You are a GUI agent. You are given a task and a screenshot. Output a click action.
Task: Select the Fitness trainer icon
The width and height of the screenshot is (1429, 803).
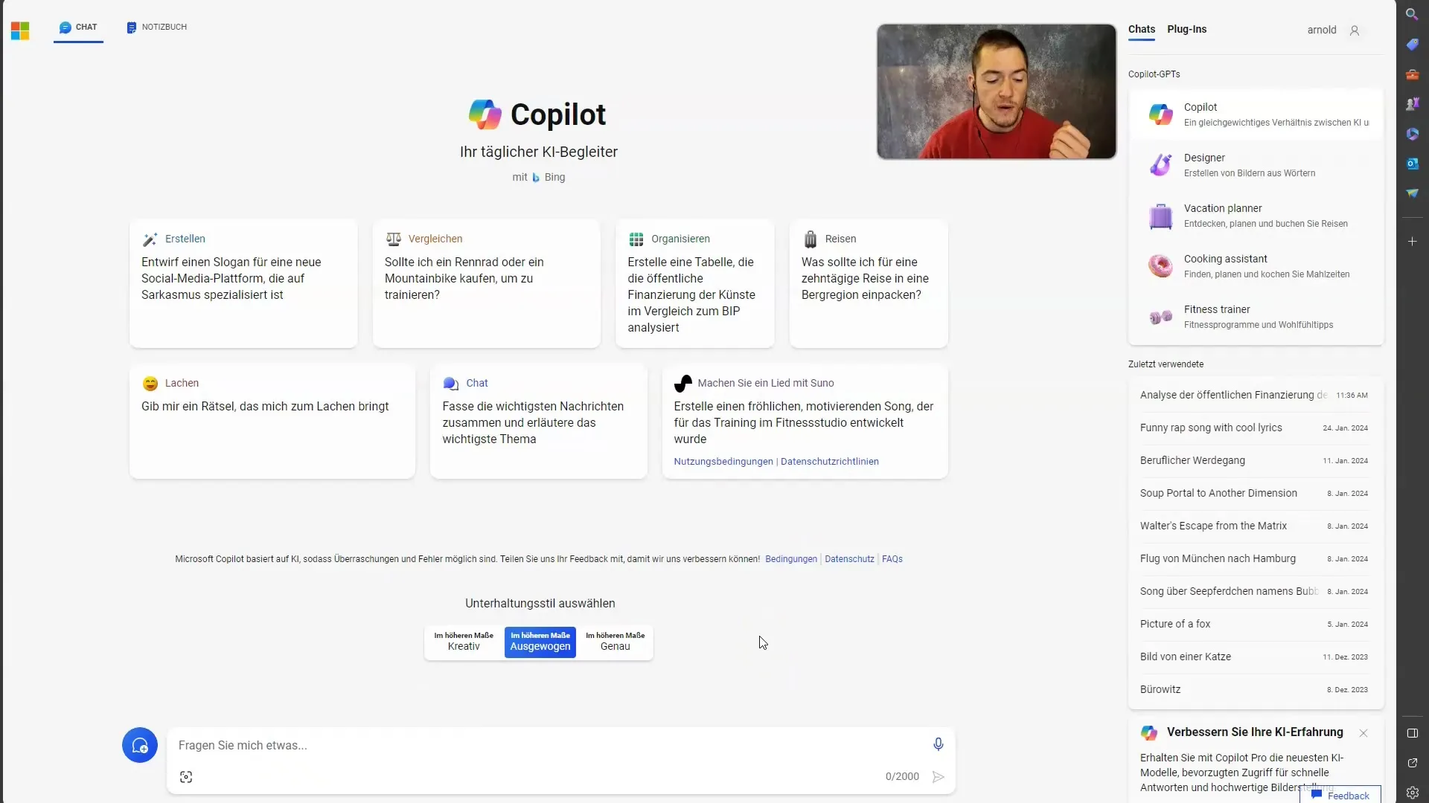[x=1161, y=316]
